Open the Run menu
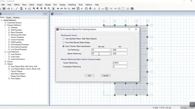Screen dimensions: 195x109 [55, 5]
